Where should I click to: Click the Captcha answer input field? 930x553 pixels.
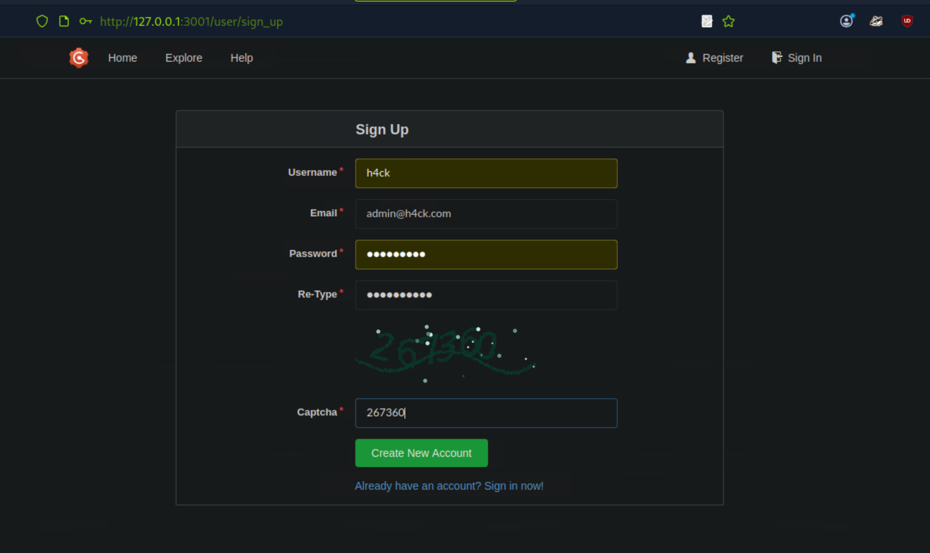[x=486, y=413]
